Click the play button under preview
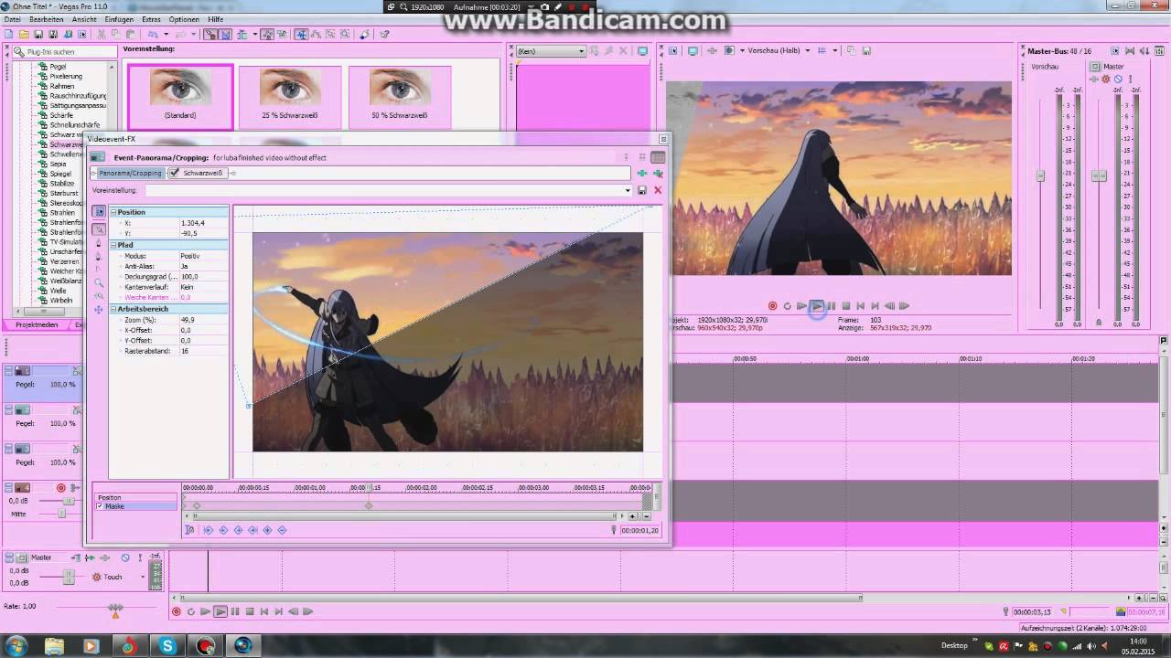This screenshot has height=658, width=1171. pyautogui.click(x=816, y=306)
